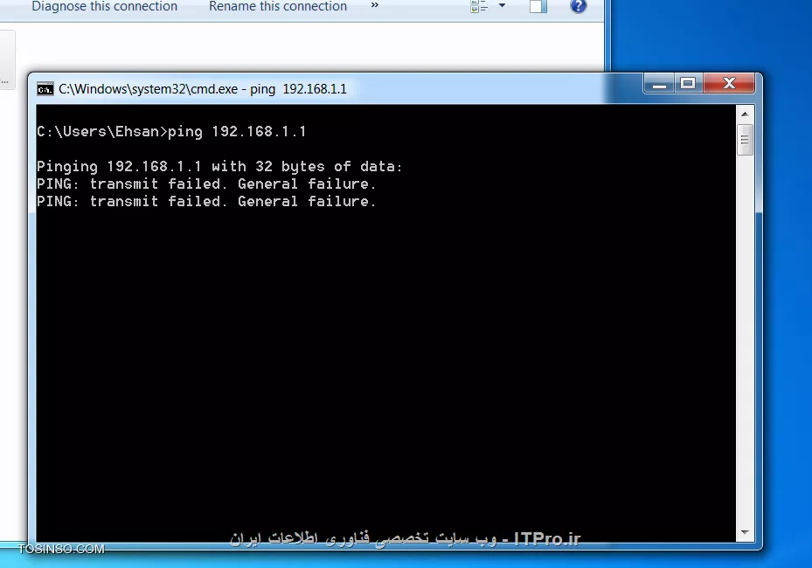Minimize the cmd.exe window
Screen dimensions: 812x568
coord(659,83)
